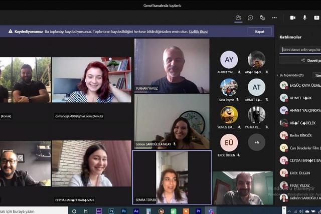Click the invite someone search field
This screenshot has height=214, width=321.
coord(300,50)
